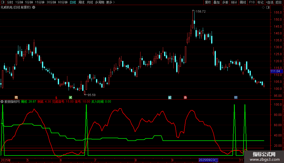The image size is (284, 163).
Task: Click the 周线: 28.87 indicator value
Action: click(x=28, y=102)
